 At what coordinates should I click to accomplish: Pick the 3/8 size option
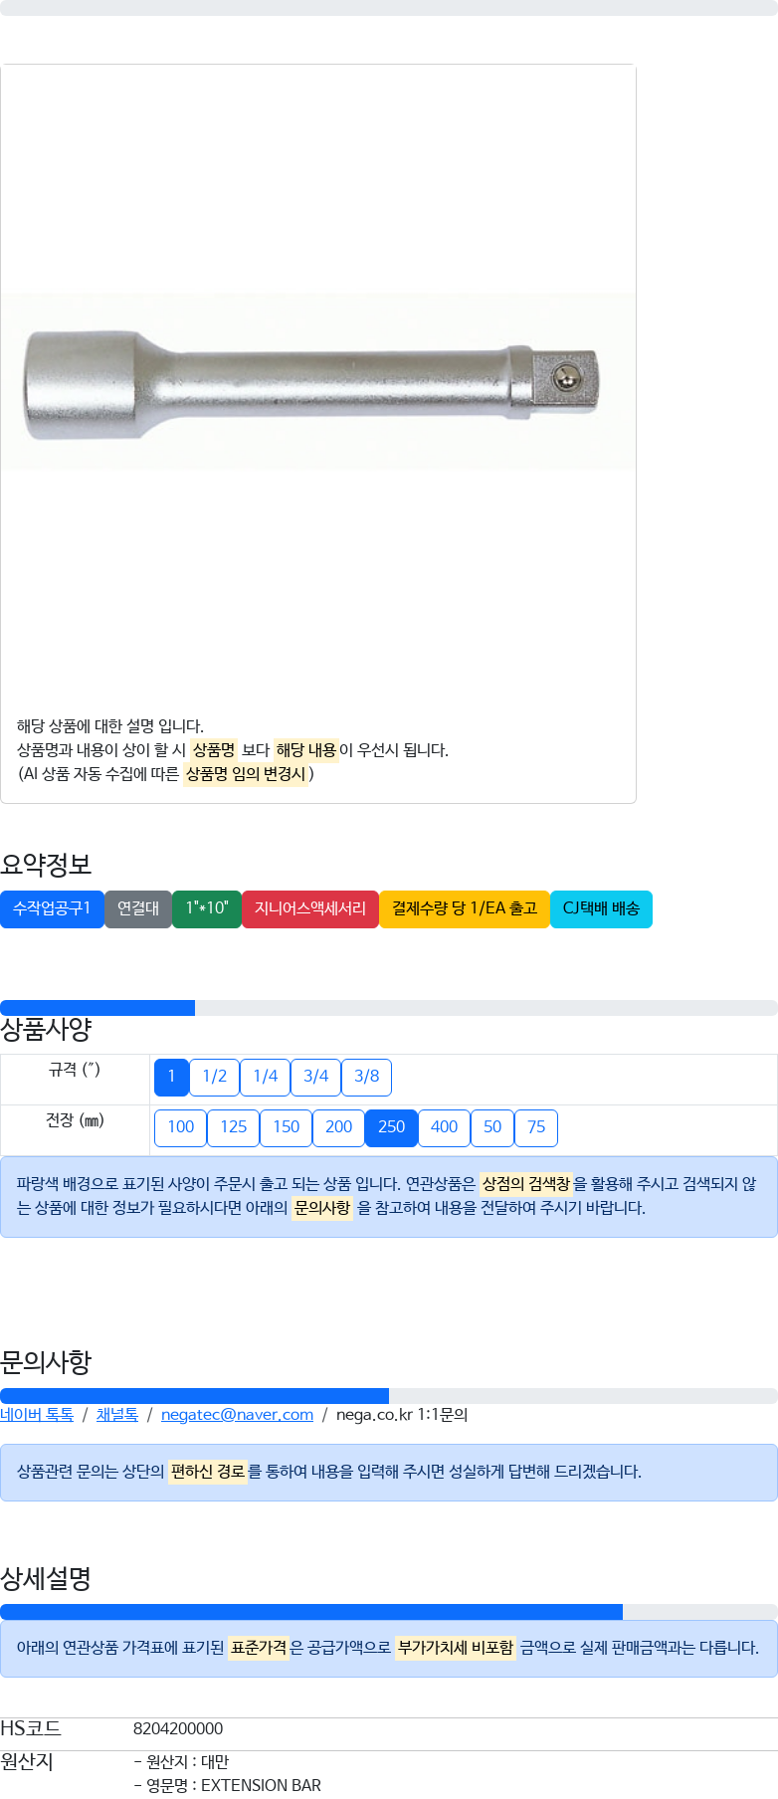point(366,1077)
